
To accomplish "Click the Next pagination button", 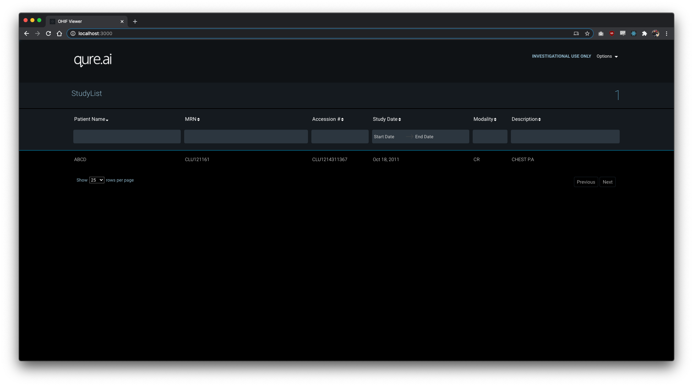I will [x=607, y=182].
